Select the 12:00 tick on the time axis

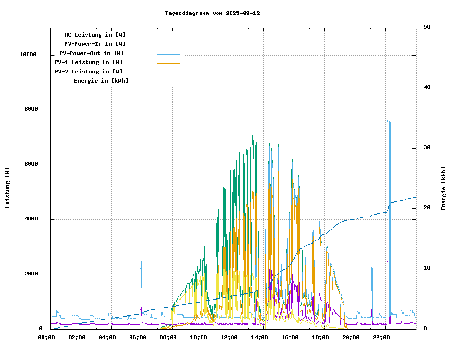229,337
